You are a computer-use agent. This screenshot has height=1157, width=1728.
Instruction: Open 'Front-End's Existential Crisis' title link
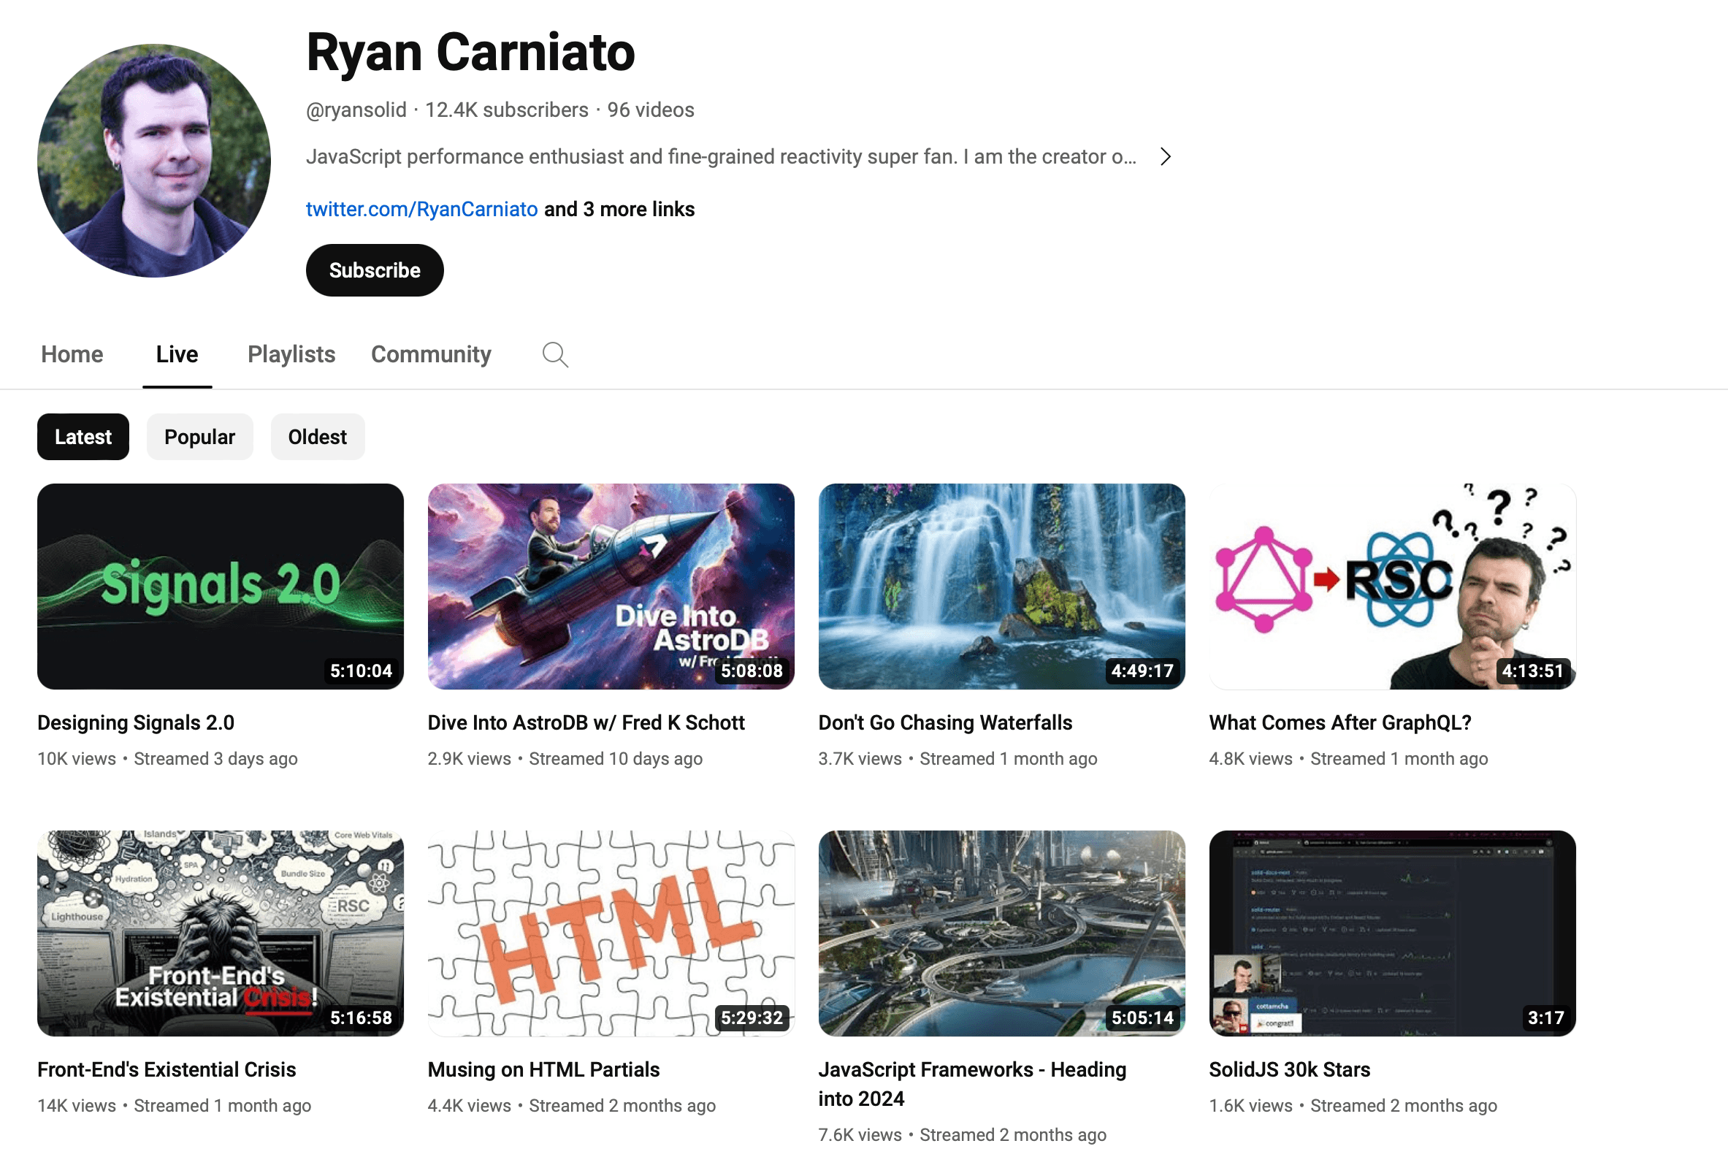tap(166, 1069)
